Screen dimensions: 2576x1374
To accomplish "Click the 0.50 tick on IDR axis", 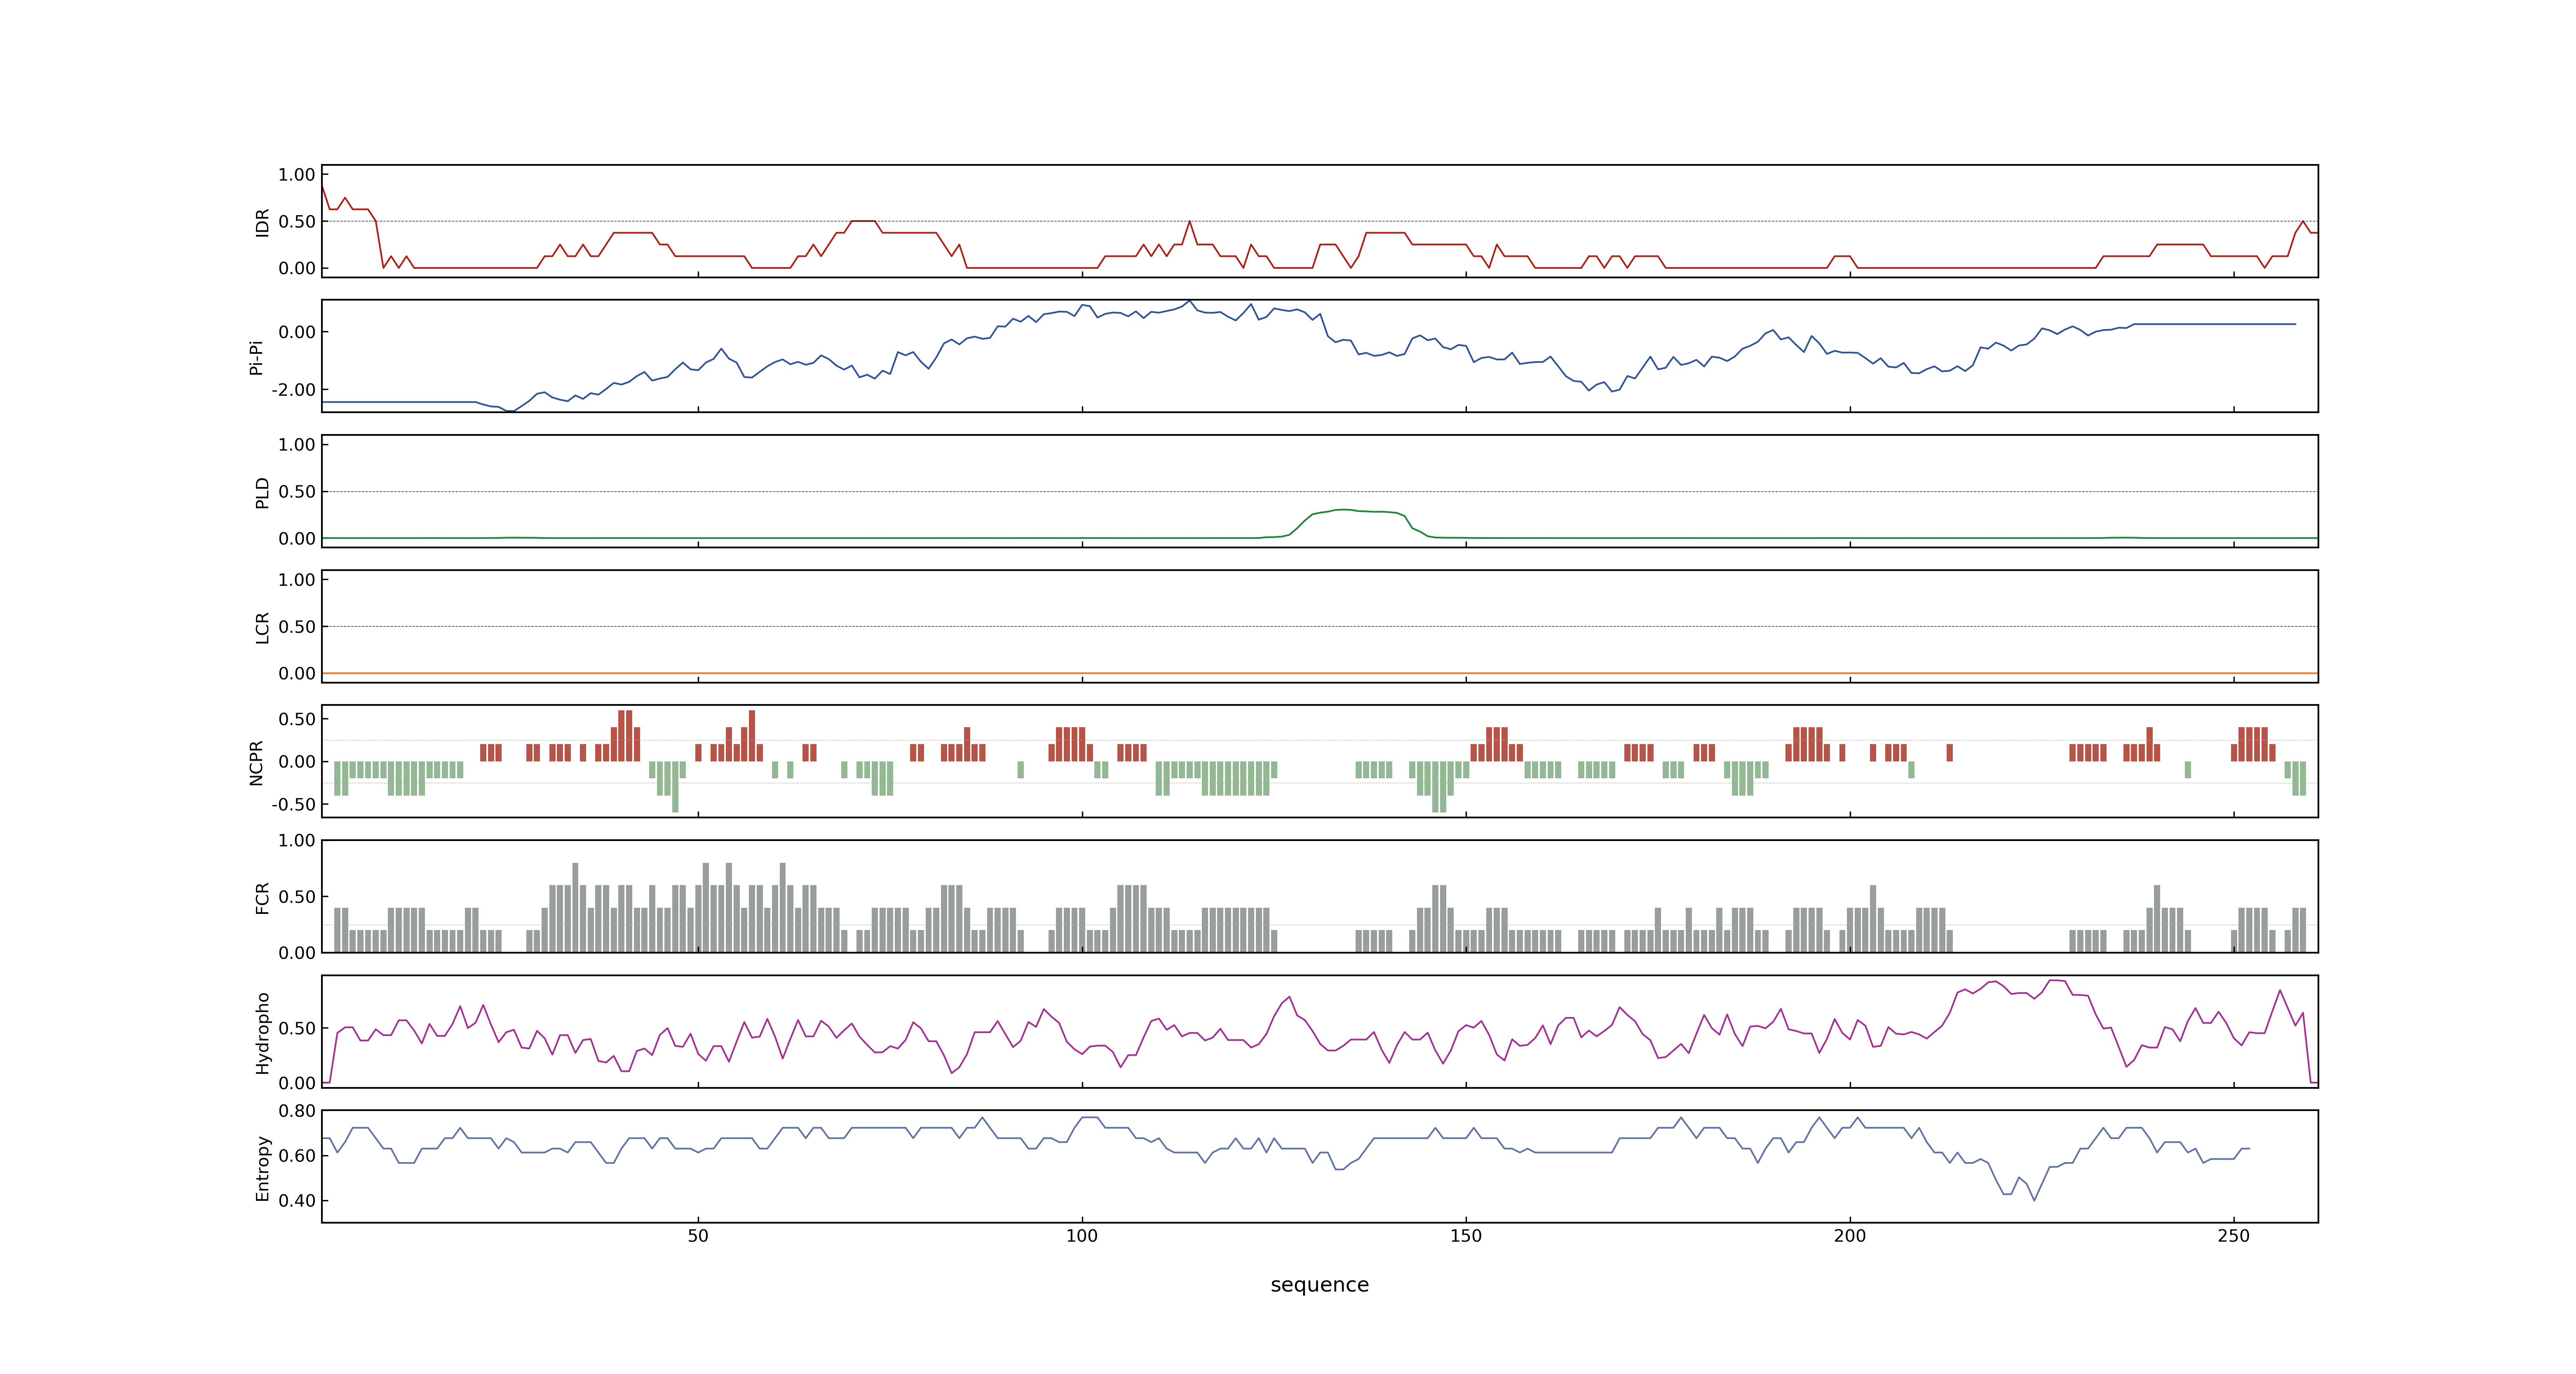I will point(297,222).
